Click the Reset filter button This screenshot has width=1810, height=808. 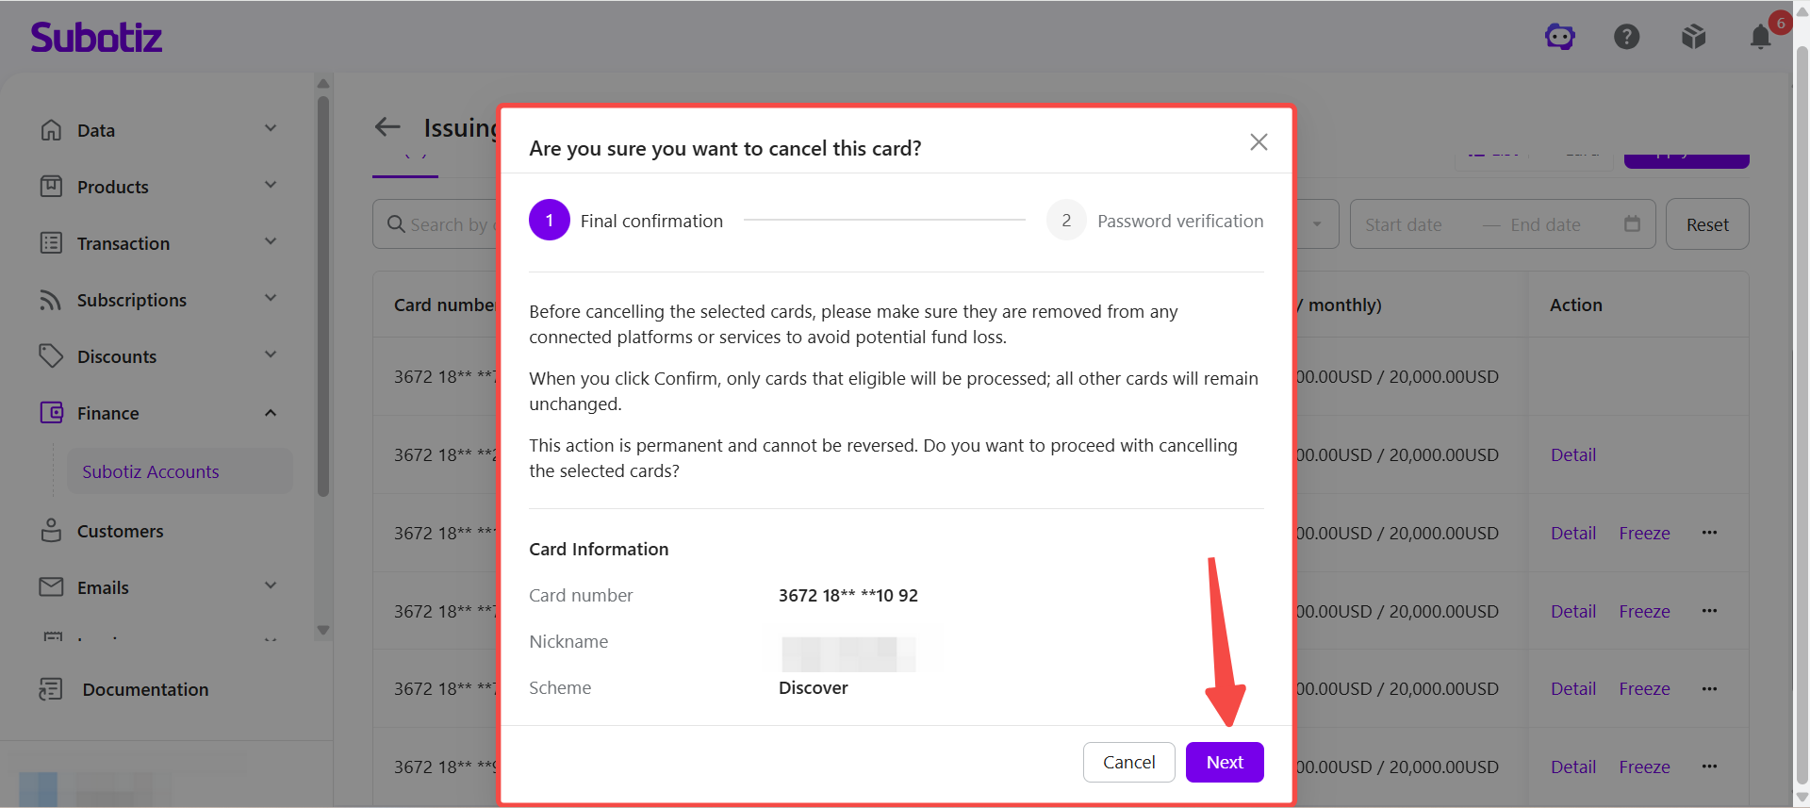tap(1707, 224)
